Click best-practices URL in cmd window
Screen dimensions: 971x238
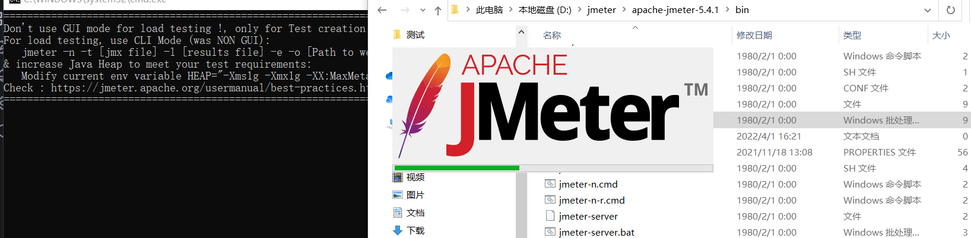pyautogui.click(x=210, y=88)
